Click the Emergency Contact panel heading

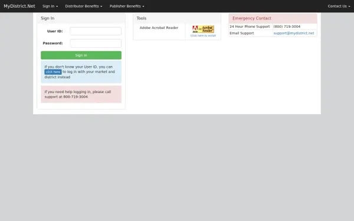(x=273, y=18)
